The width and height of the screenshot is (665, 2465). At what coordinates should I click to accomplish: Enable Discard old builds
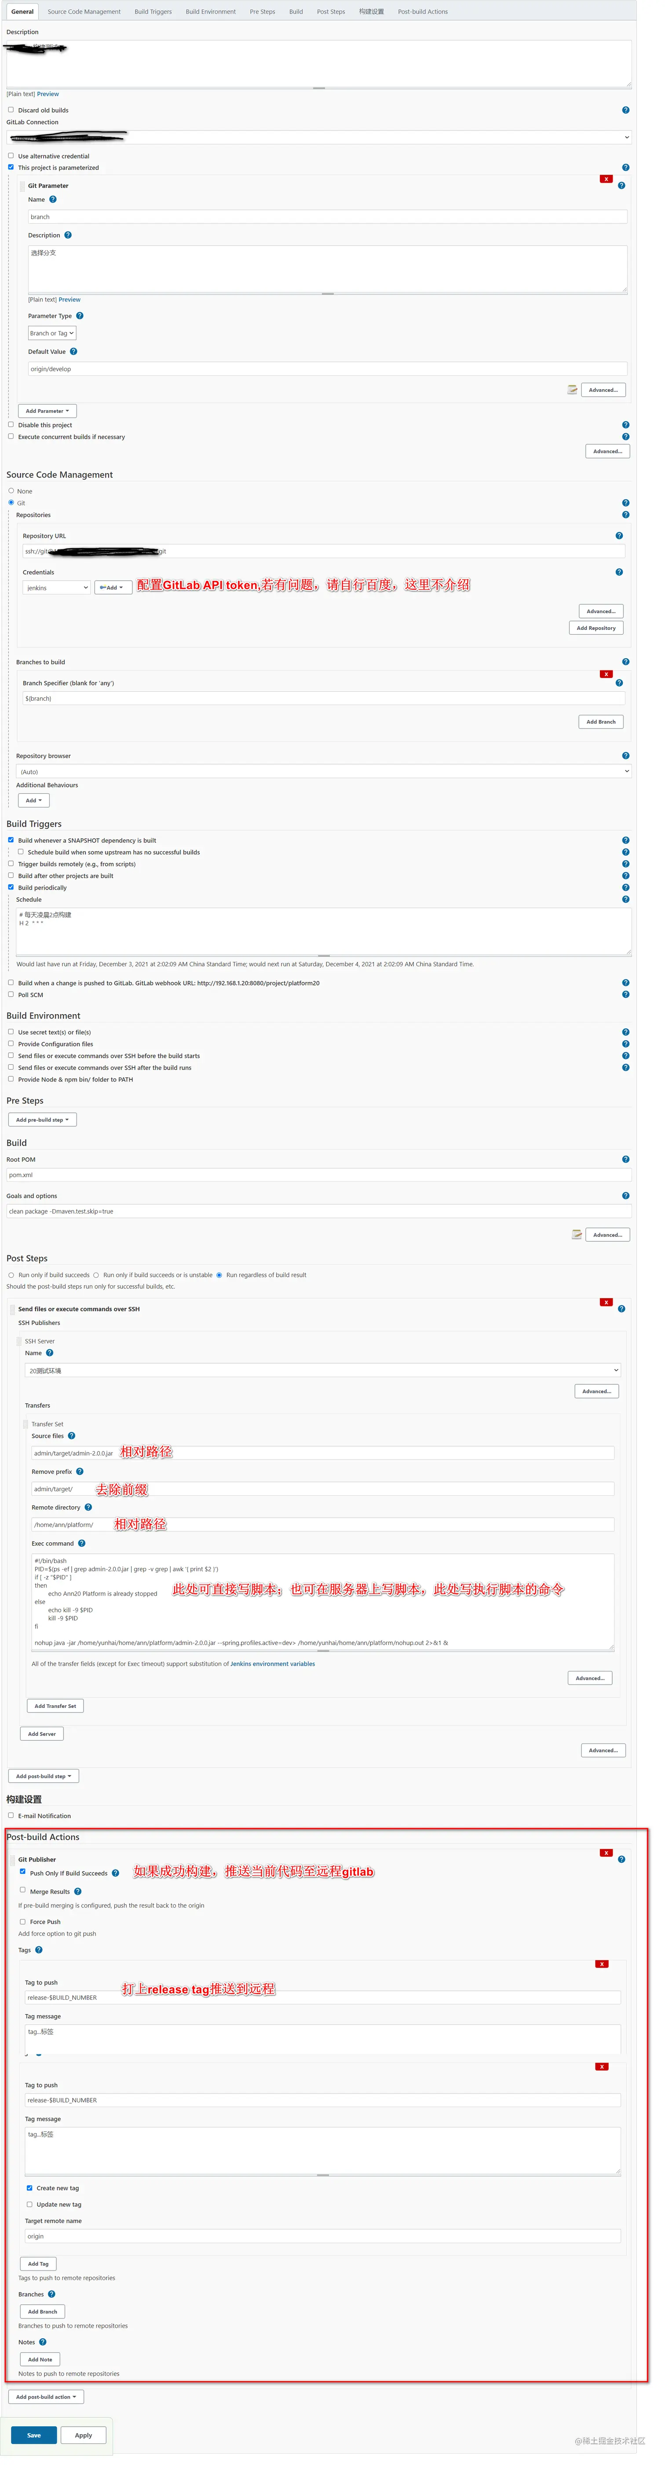(11, 110)
